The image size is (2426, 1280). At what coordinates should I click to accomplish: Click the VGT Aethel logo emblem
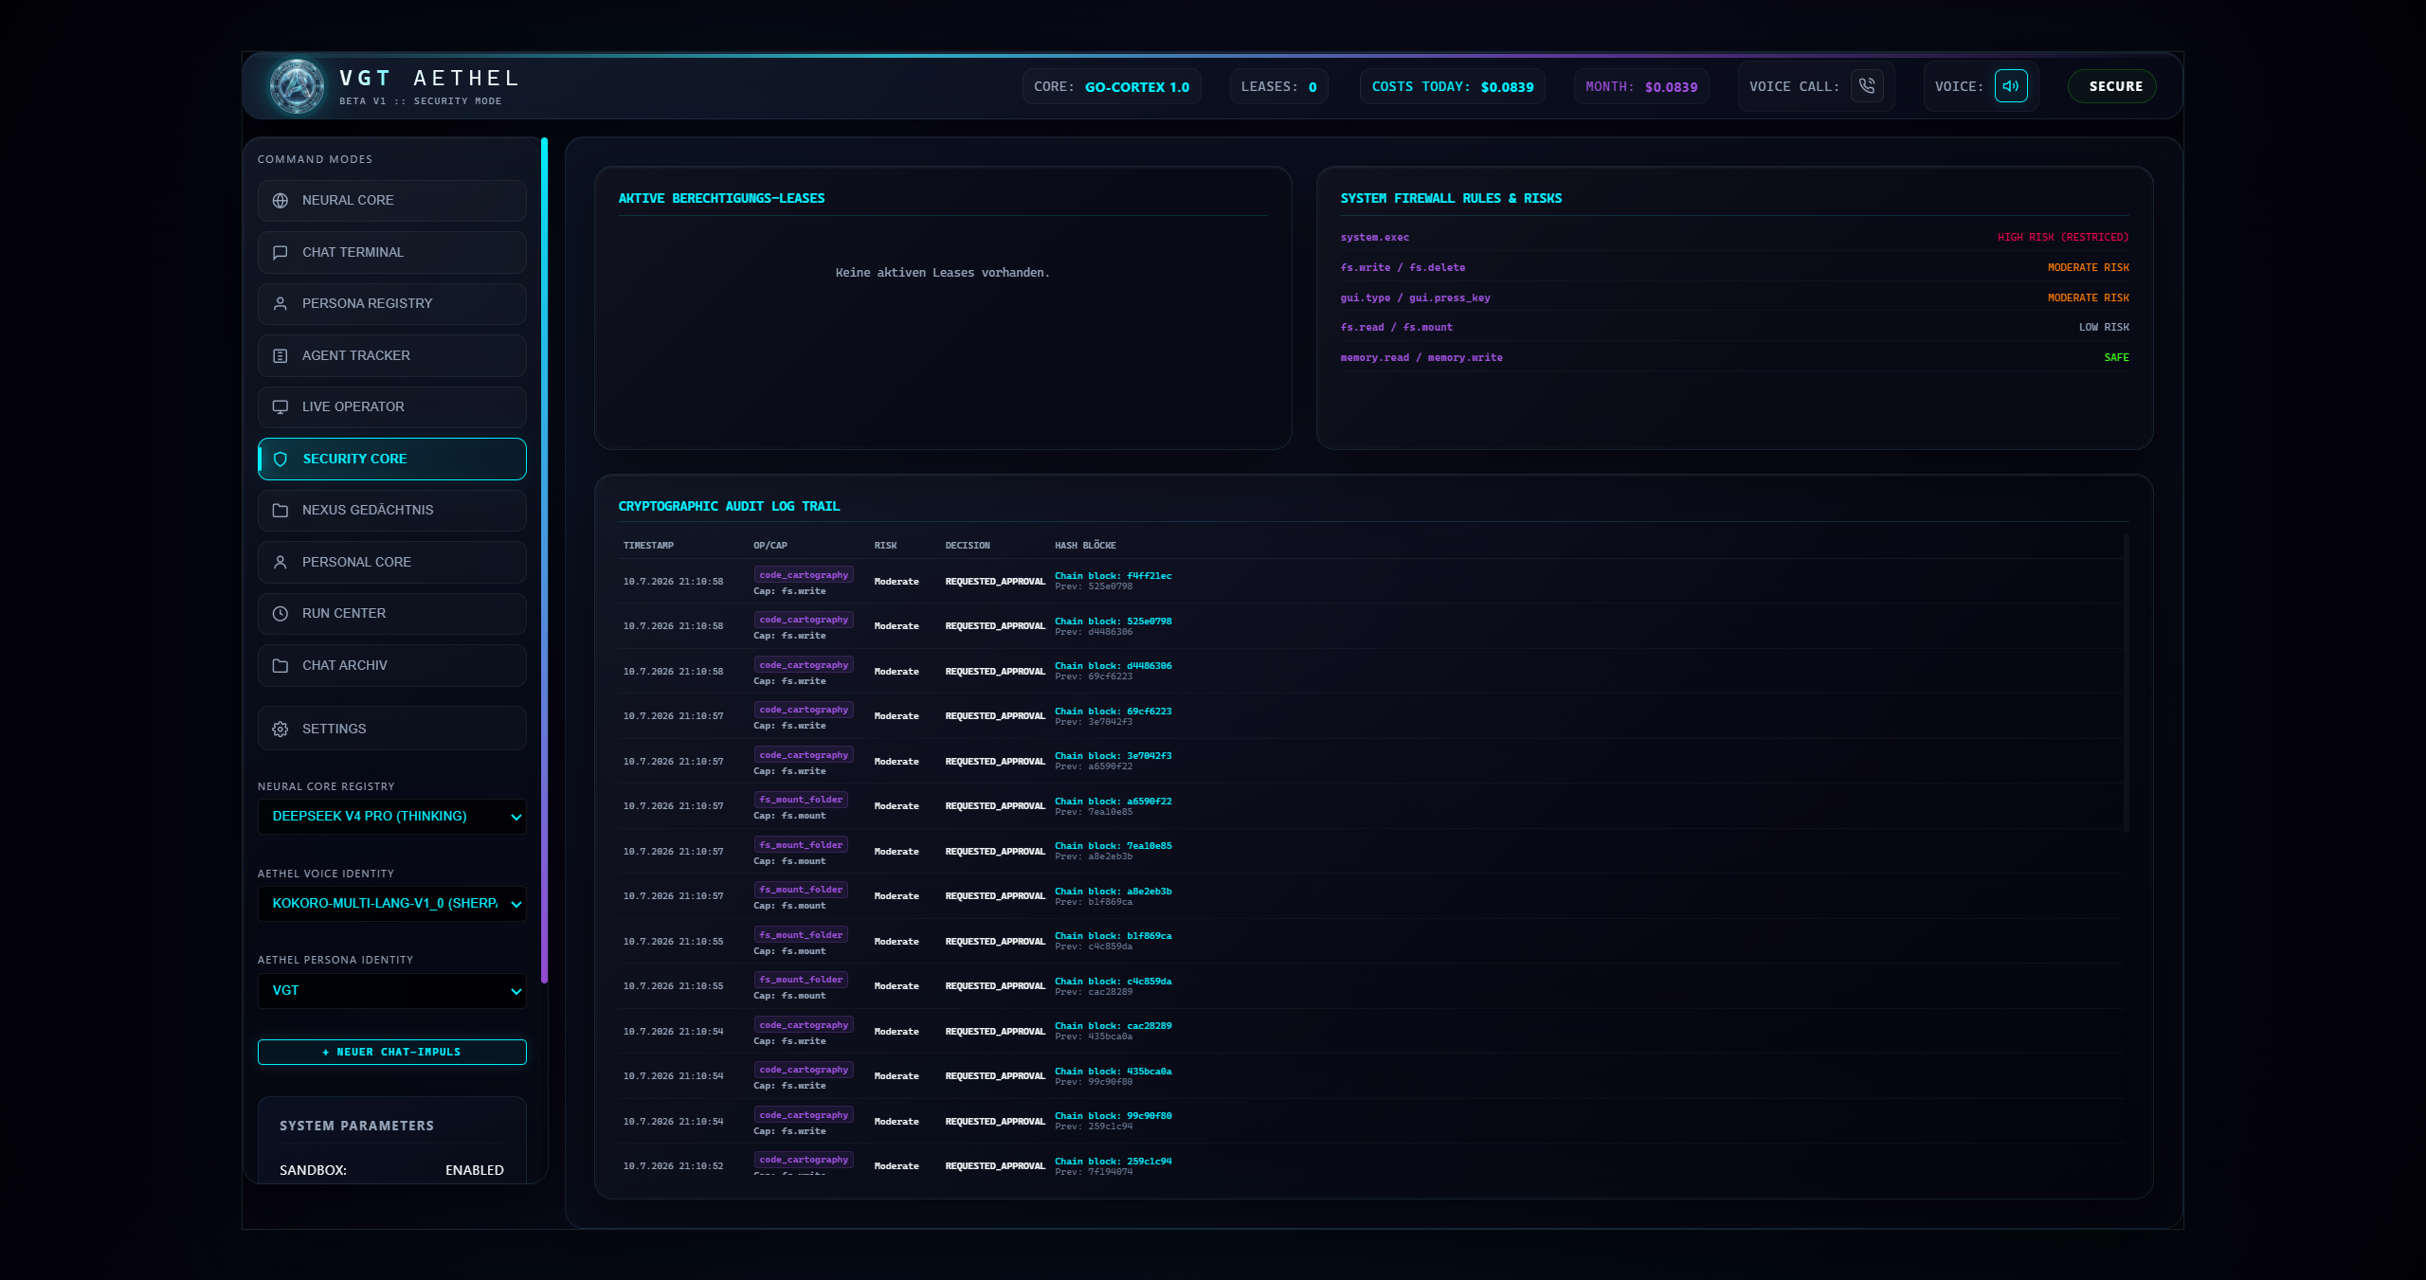297,87
